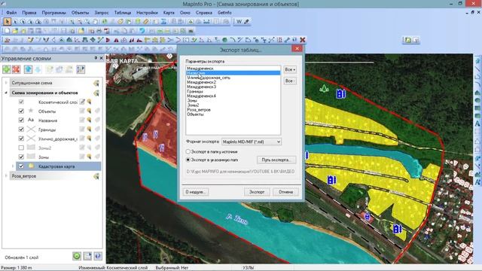Choose the yellow Ruler measuring tool
The width and height of the screenshot is (482, 271).
point(146,22)
